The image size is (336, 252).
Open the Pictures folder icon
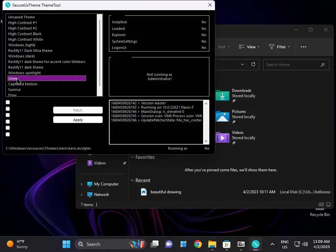[x=222, y=116]
